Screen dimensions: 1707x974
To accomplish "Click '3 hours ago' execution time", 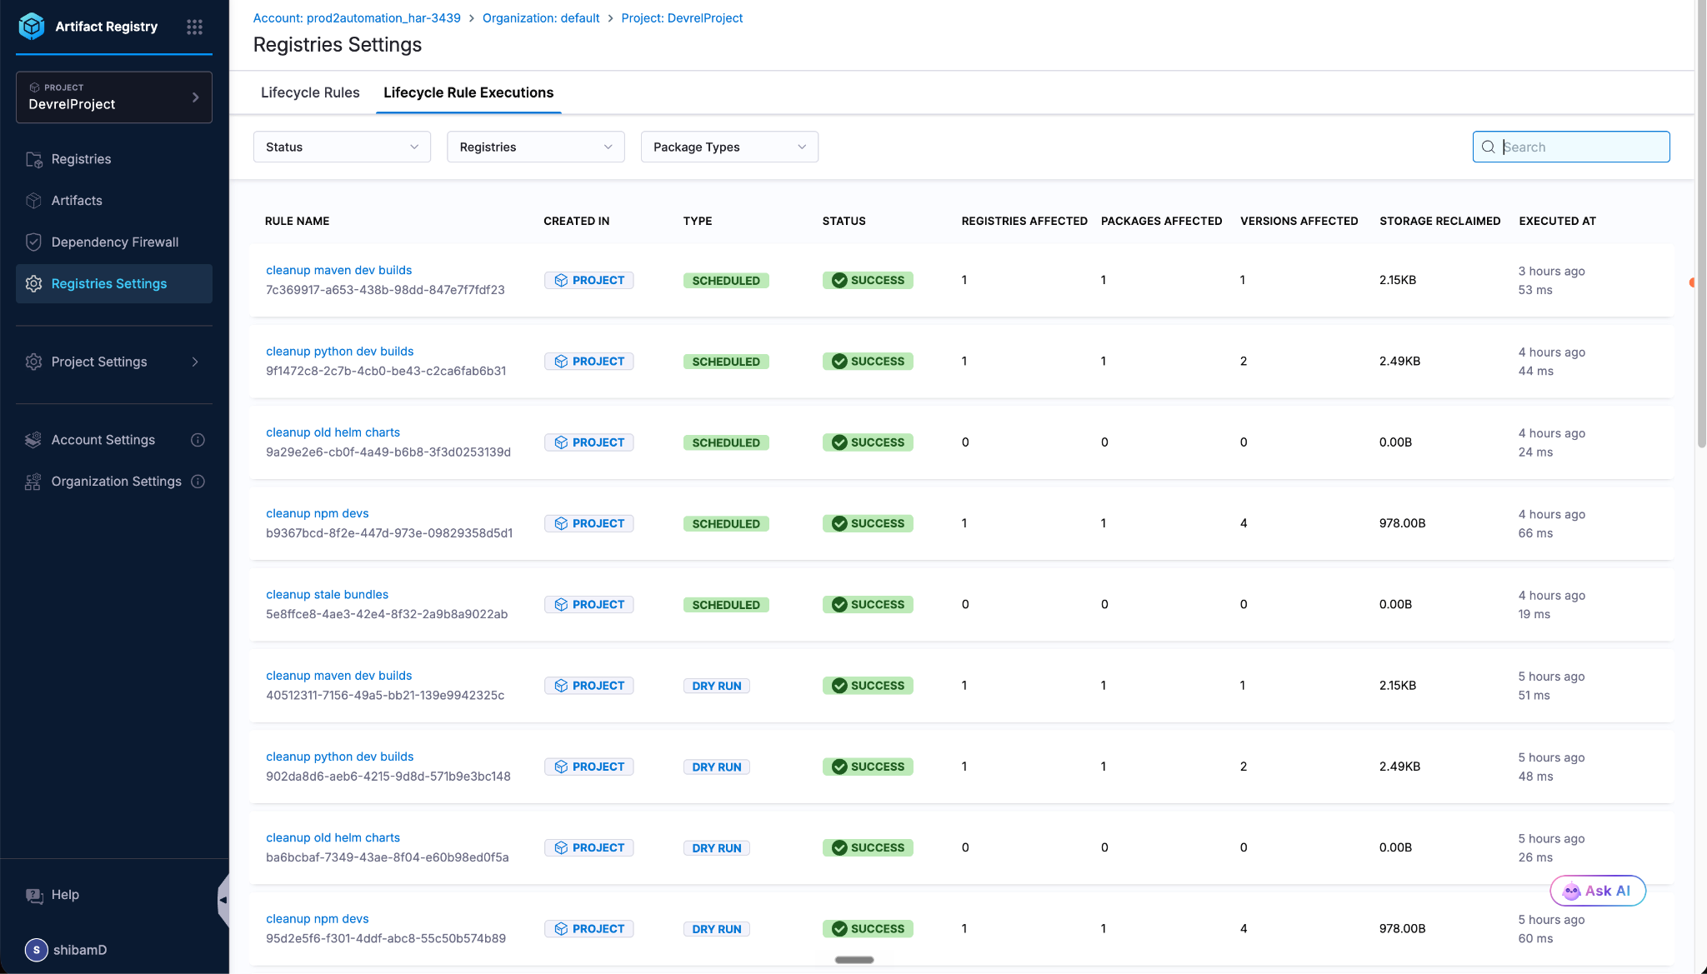I will click(x=1551, y=272).
